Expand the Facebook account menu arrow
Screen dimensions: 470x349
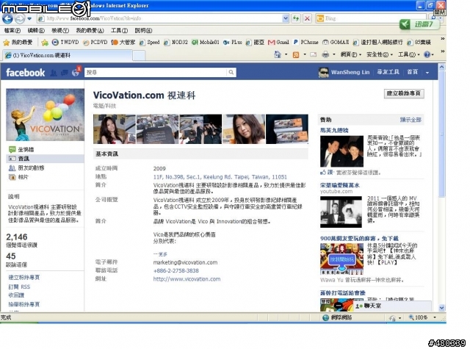[427, 72]
